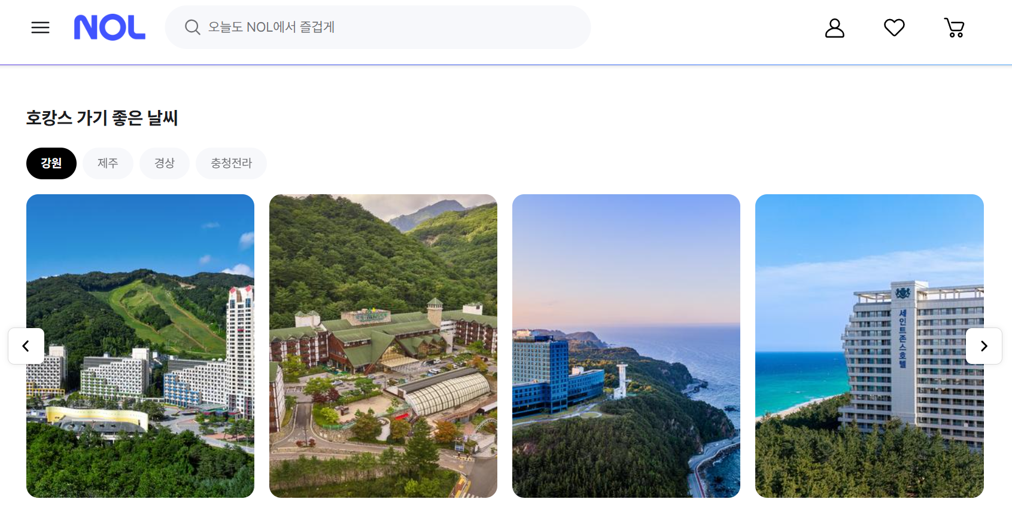Click the lighthouse in the third photo
Screen dimensions: 1012x505
tap(621, 382)
